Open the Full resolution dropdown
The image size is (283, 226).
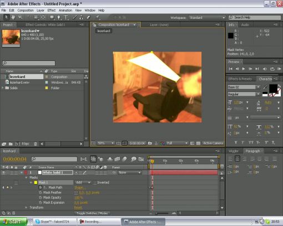coord(177,143)
